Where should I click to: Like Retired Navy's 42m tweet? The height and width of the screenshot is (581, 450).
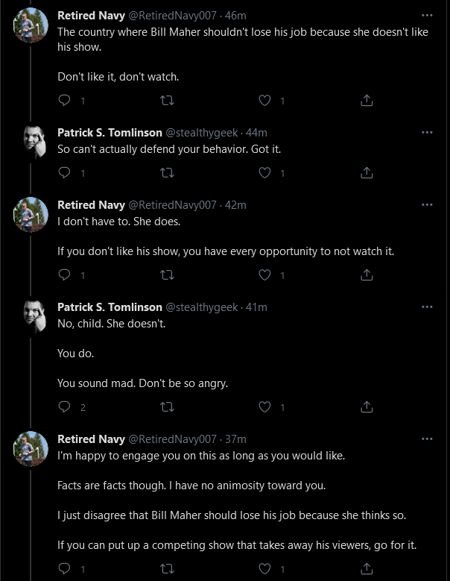[264, 275]
